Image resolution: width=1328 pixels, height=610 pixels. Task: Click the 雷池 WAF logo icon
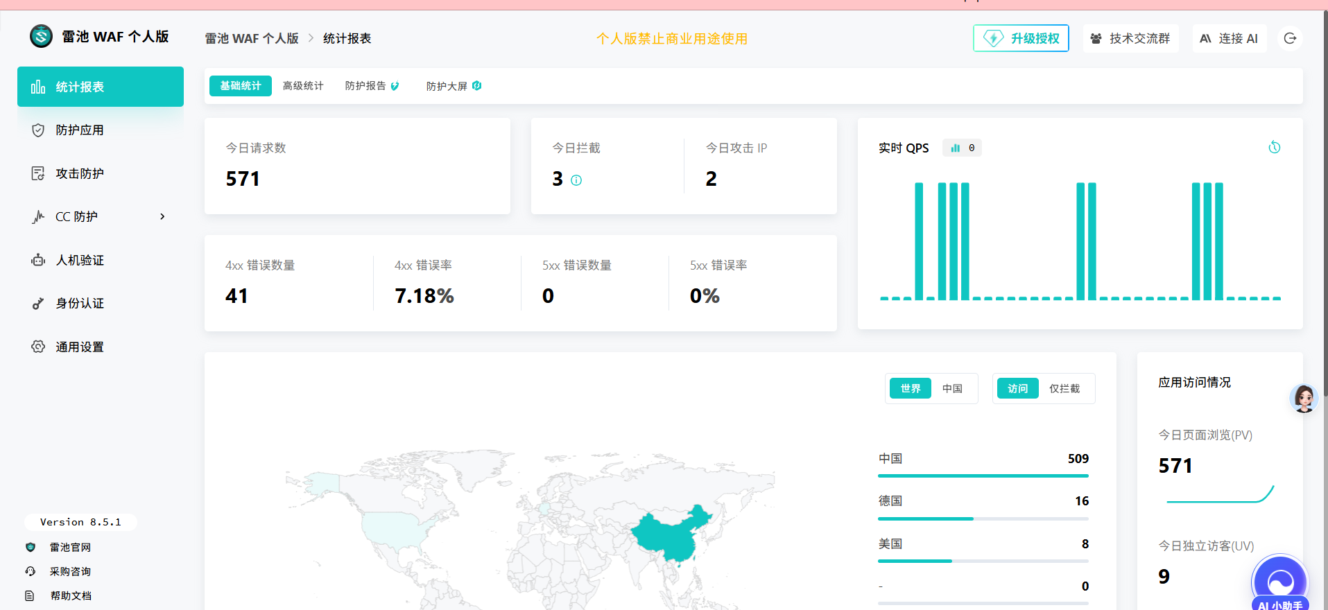tap(41, 36)
